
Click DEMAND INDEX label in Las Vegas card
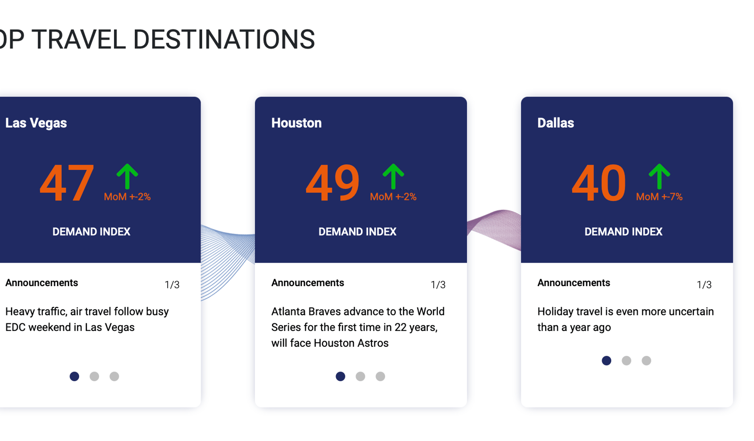click(x=91, y=232)
